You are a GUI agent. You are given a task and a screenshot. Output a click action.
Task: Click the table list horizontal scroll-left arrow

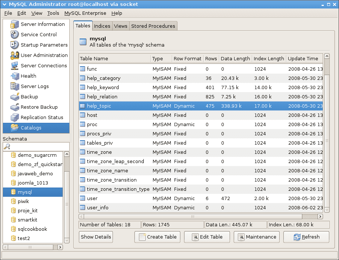pos(81,216)
